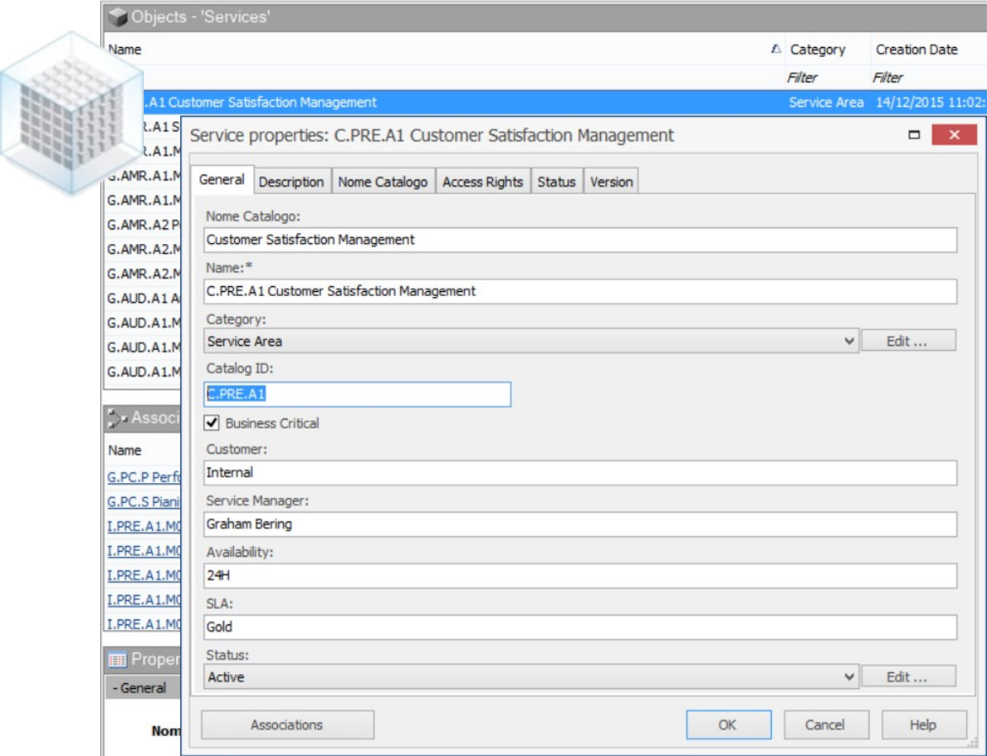987x756 pixels.
Task: Maximize the Service properties dialog
Action: pyautogui.click(x=914, y=135)
